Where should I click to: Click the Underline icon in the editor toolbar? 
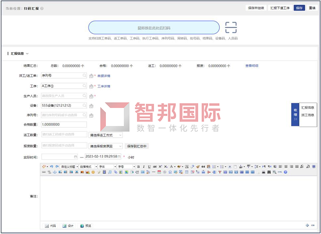(149, 166)
